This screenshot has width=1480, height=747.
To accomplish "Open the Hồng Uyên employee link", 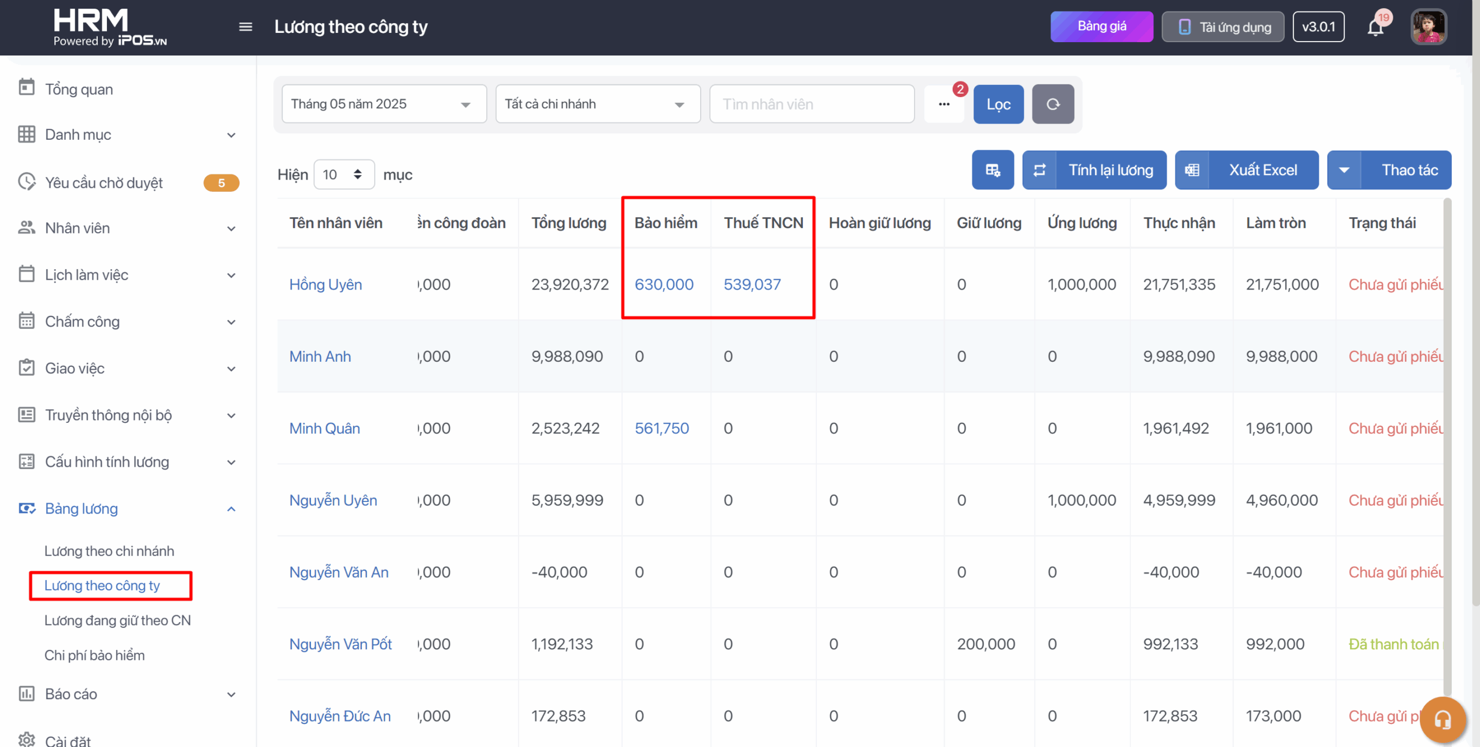I will 325,284.
